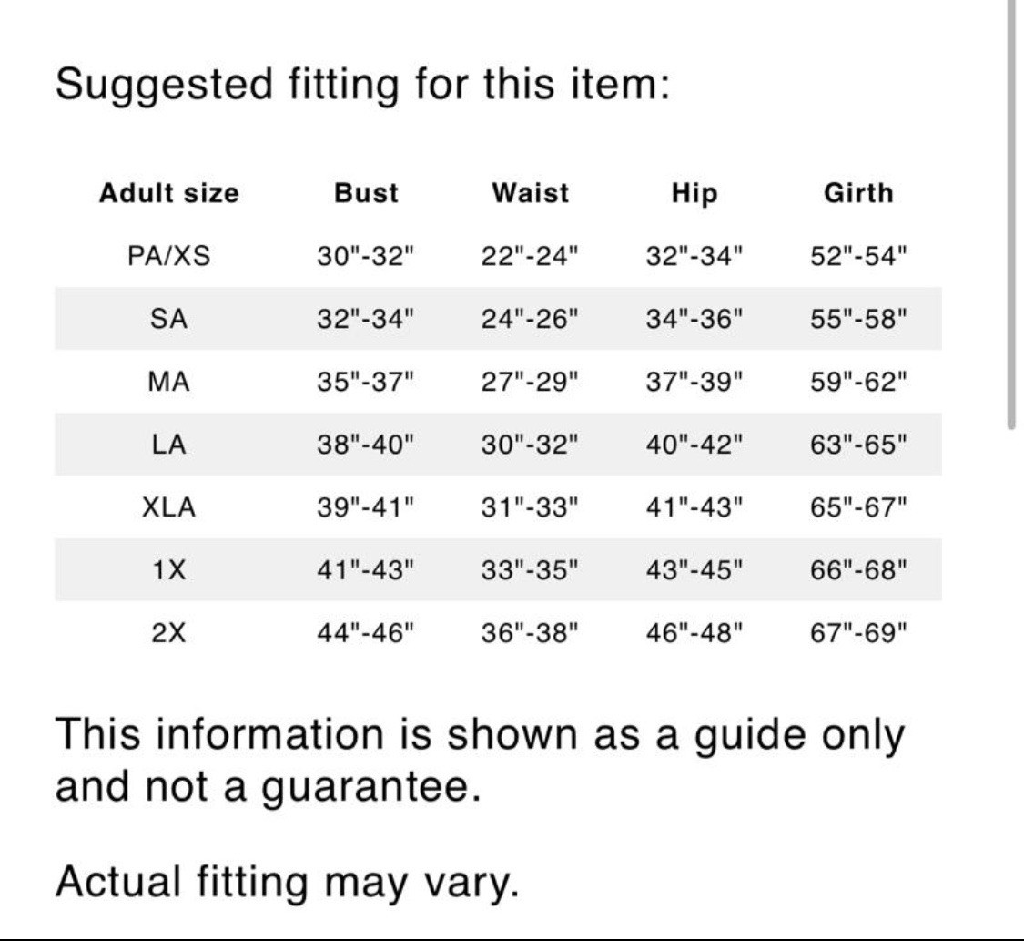The width and height of the screenshot is (1024, 941).
Task: Click the Suggested fitting for this item heading
Action: pyautogui.click(x=362, y=85)
